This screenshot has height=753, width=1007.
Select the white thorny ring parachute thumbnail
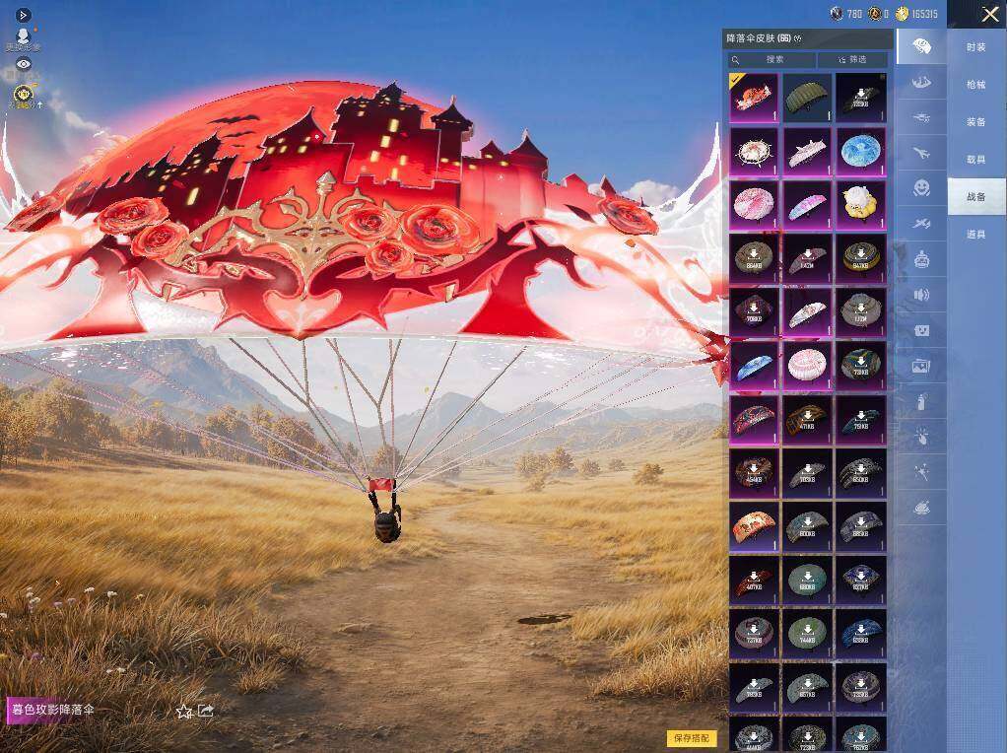(754, 152)
